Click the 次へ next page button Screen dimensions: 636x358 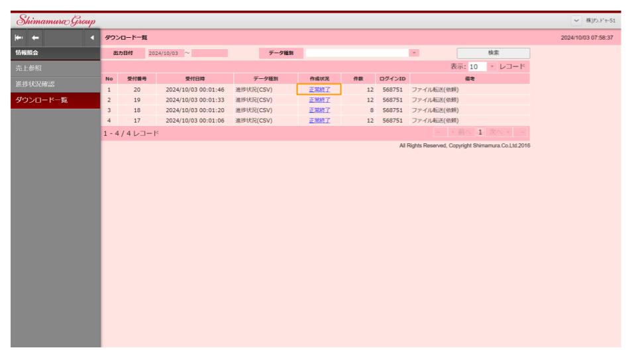tap(501, 133)
